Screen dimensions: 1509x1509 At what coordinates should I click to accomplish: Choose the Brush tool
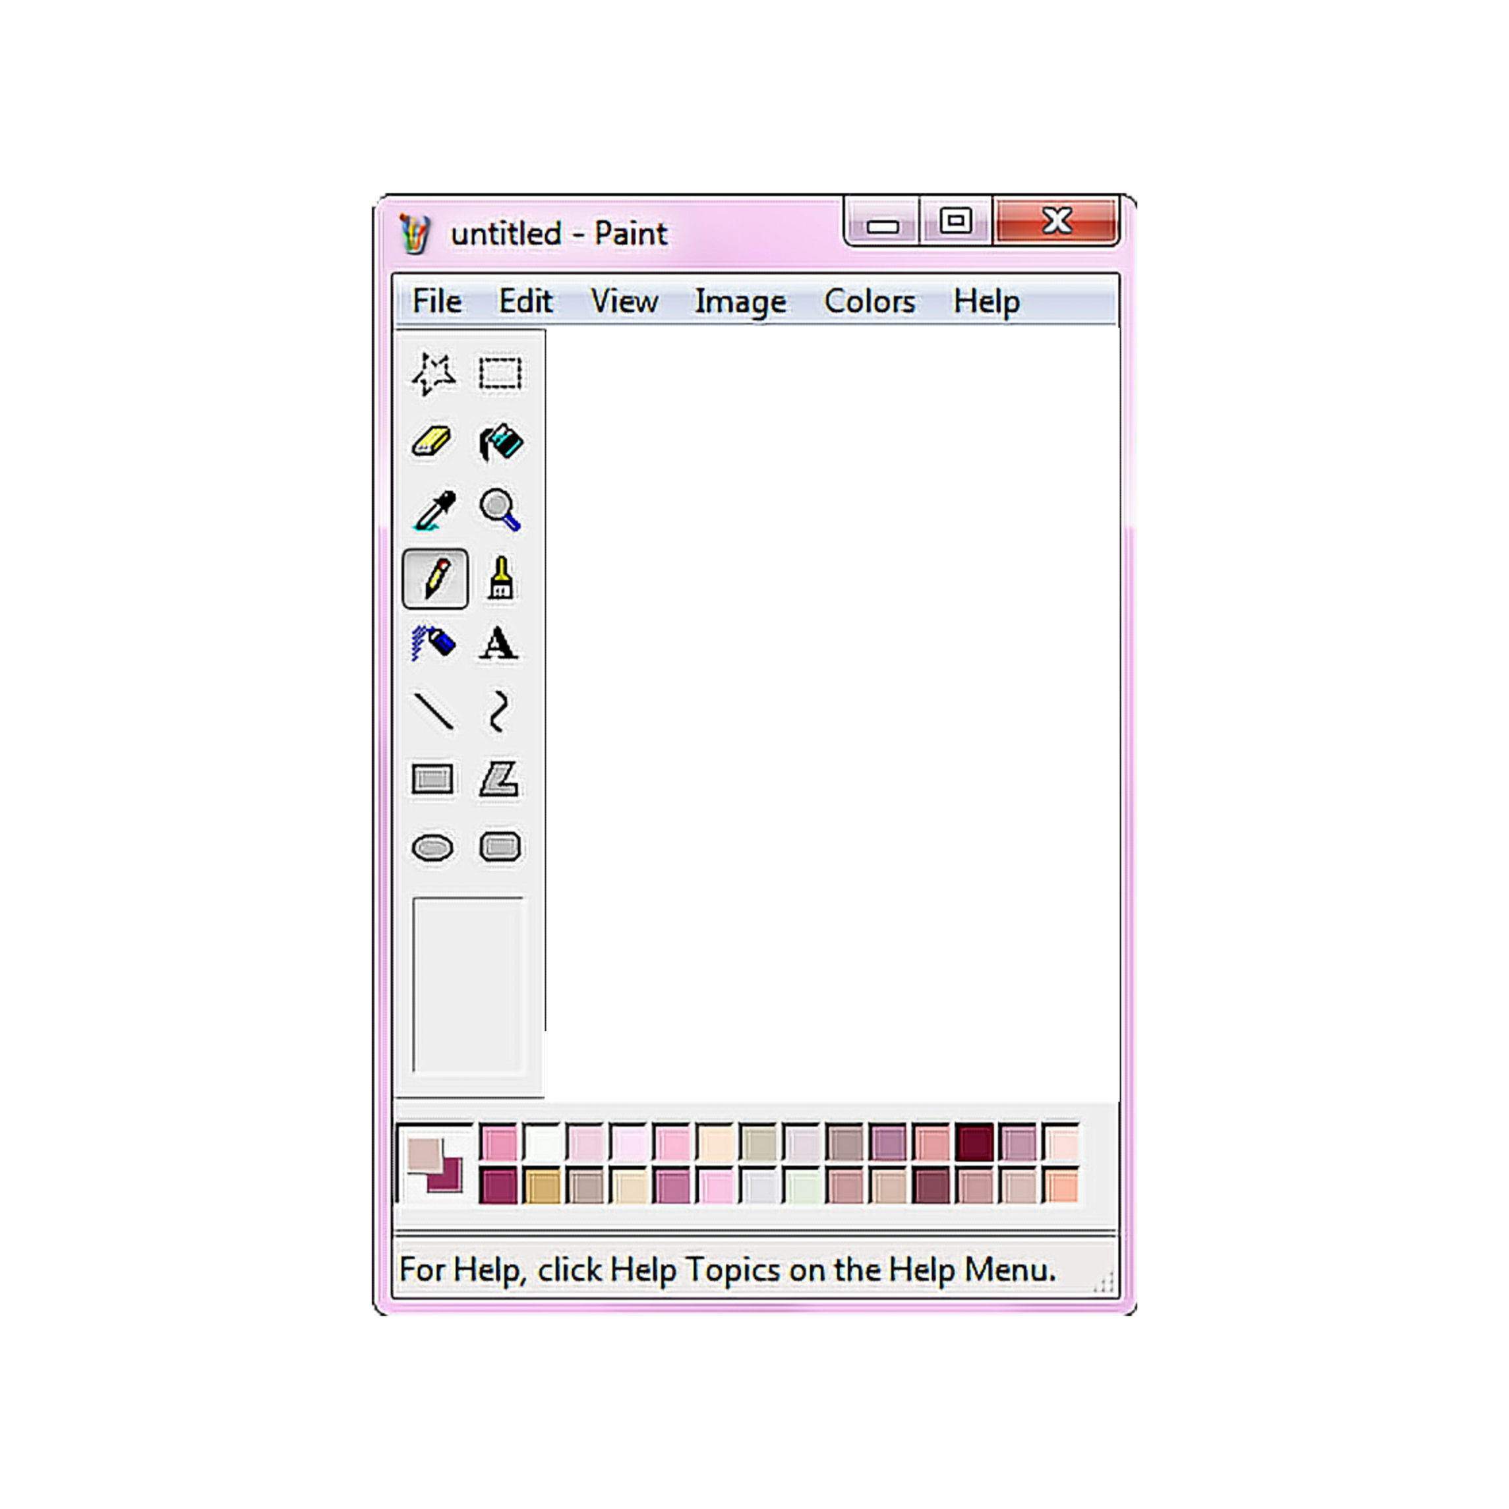pyautogui.click(x=500, y=579)
